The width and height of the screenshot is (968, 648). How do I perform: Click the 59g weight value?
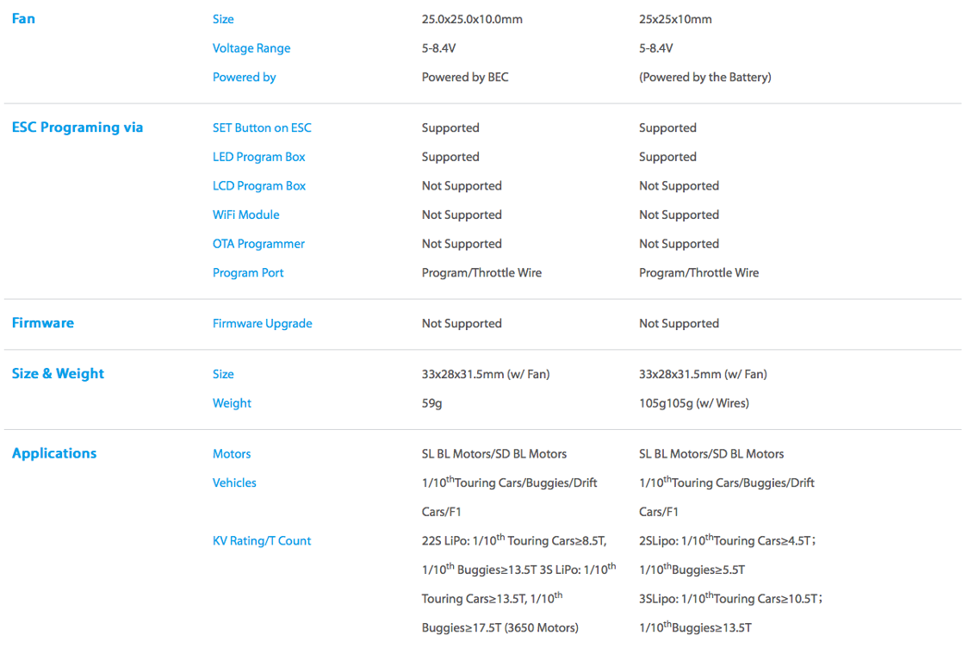[x=432, y=403]
